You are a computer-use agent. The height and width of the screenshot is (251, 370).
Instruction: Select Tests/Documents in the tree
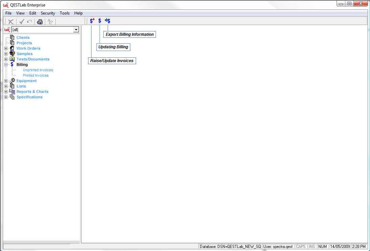pyautogui.click(x=33, y=59)
